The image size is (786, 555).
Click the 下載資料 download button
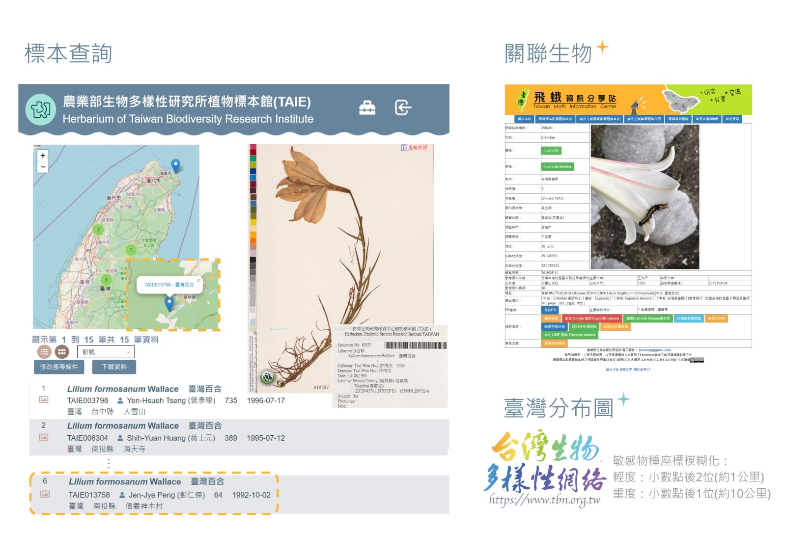click(x=114, y=367)
